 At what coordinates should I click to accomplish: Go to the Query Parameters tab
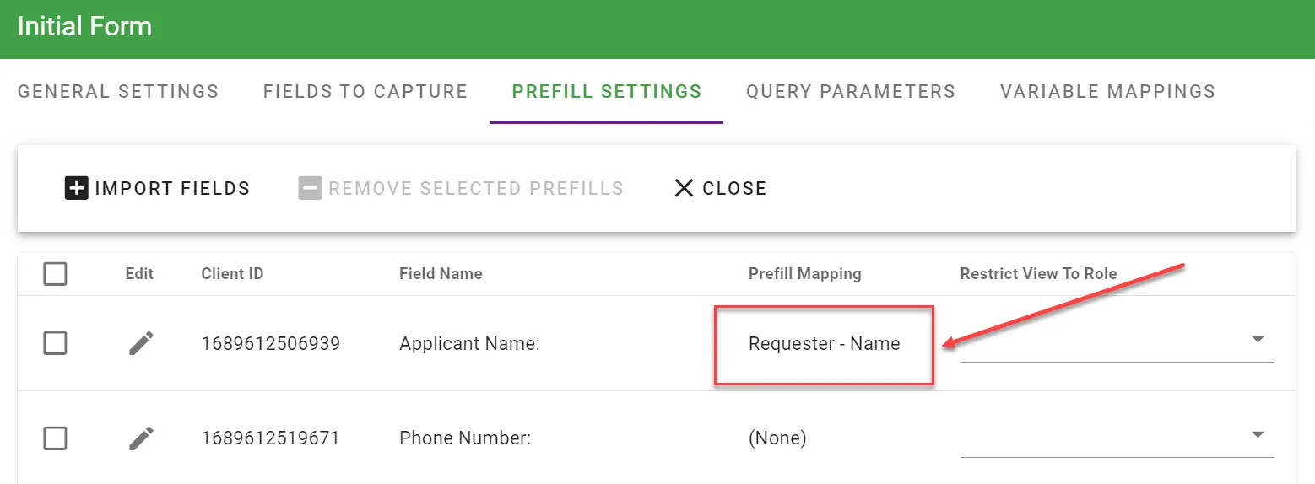pyautogui.click(x=851, y=91)
